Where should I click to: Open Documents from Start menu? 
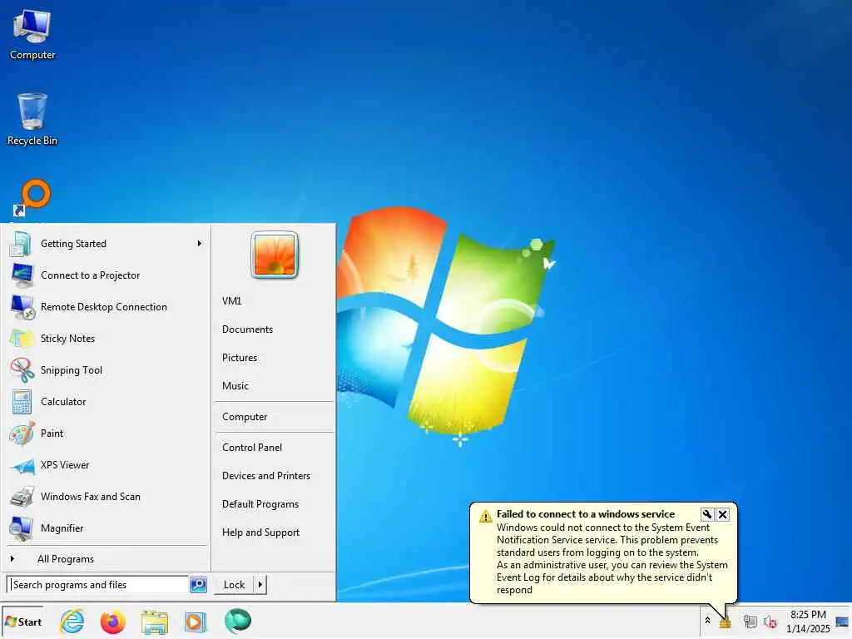point(247,329)
